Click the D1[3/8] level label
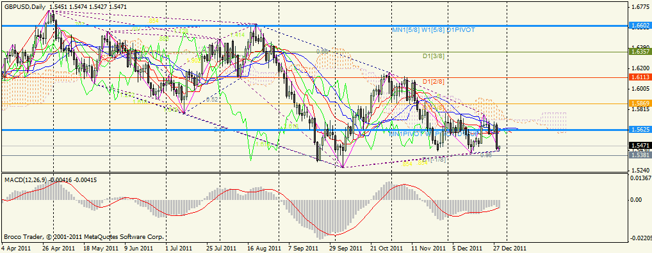The height and width of the screenshot is (253, 652). click(434, 56)
